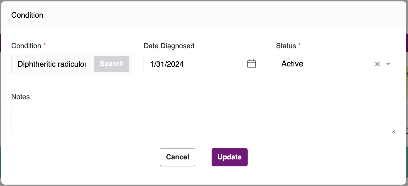Click the Condition dialog header title
This screenshot has height=186, width=408.
tap(27, 15)
